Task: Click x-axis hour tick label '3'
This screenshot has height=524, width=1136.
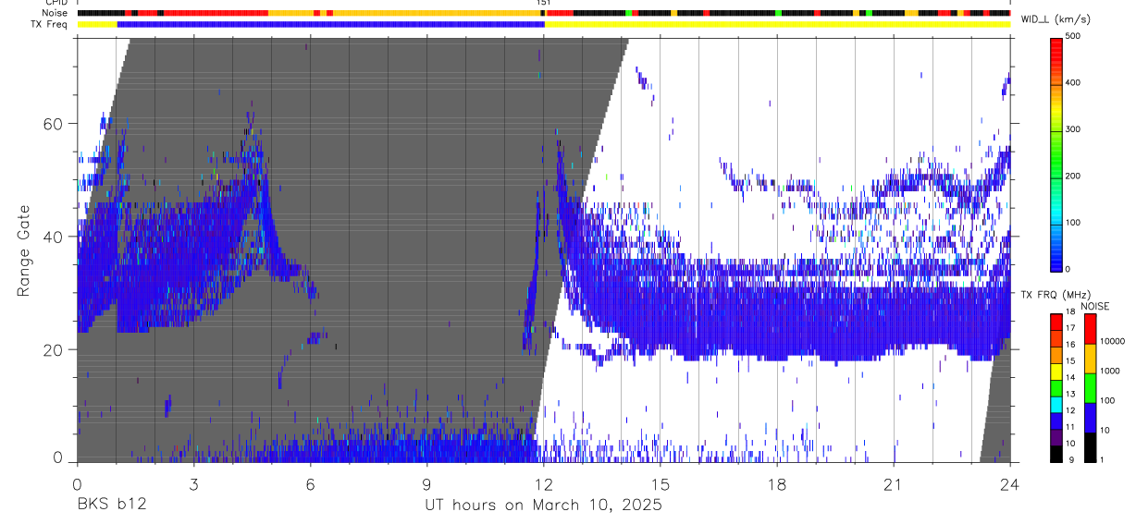Action: [193, 484]
